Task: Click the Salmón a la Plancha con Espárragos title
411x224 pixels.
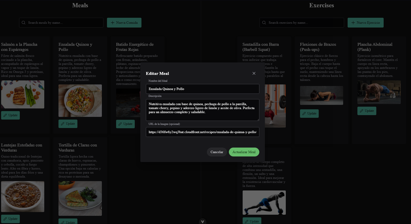Action: coord(19,47)
